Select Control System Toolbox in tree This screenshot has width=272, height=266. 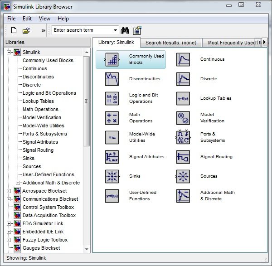(48, 207)
